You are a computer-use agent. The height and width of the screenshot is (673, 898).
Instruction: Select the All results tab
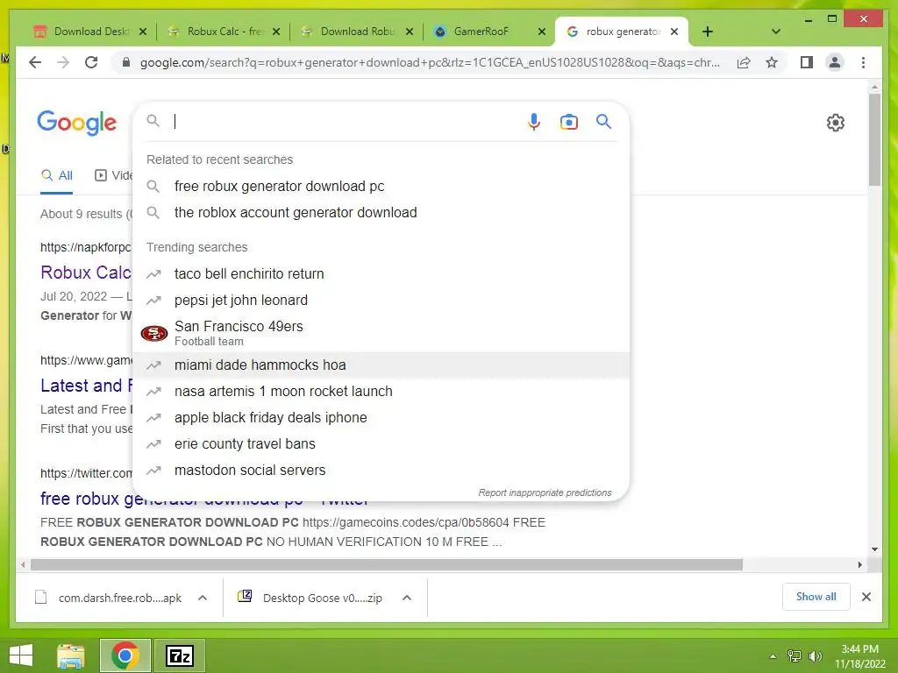pyautogui.click(x=57, y=175)
